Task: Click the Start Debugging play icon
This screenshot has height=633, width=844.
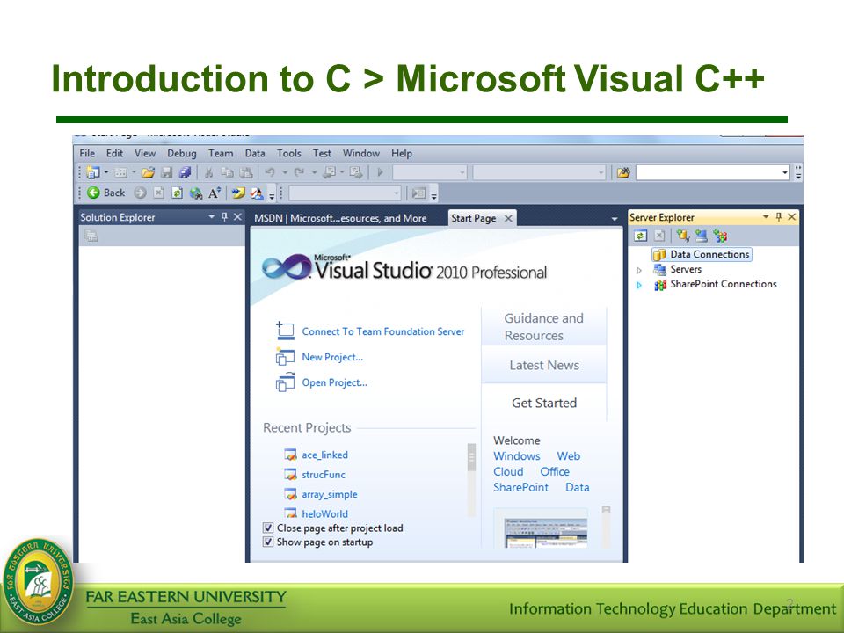Action: (380, 172)
